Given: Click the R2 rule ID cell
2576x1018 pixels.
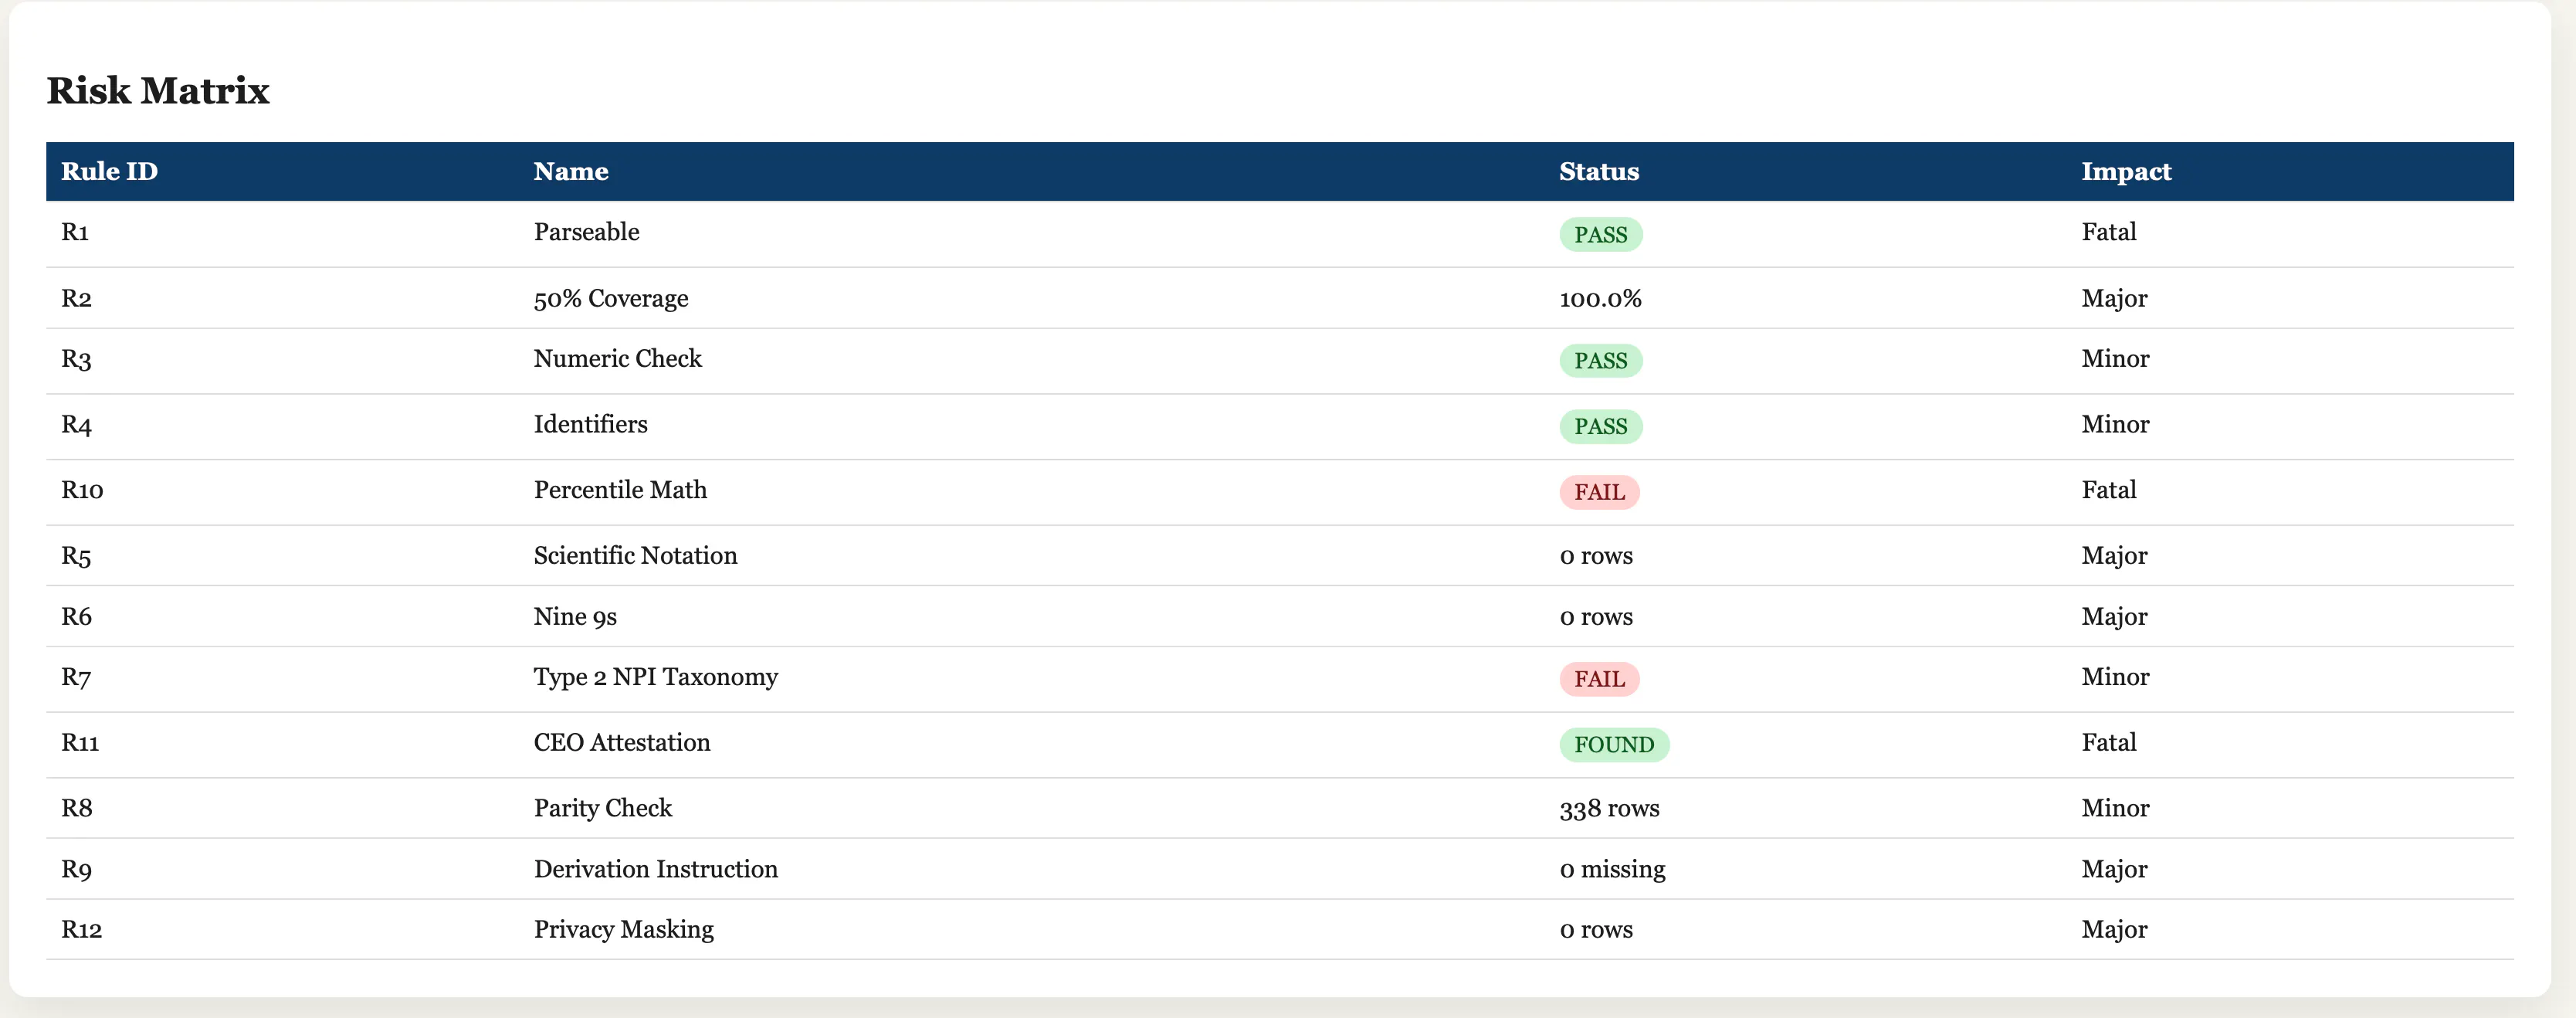Looking at the screenshot, I should (x=76, y=298).
